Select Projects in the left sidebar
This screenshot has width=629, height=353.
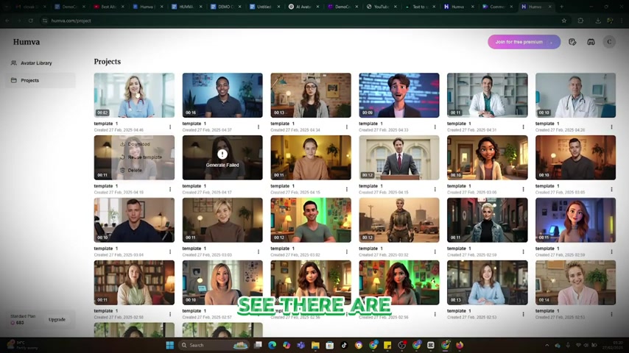[40, 80]
